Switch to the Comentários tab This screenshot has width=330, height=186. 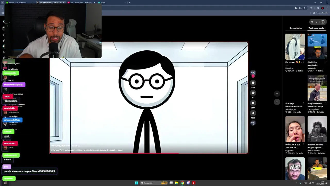click(296, 28)
